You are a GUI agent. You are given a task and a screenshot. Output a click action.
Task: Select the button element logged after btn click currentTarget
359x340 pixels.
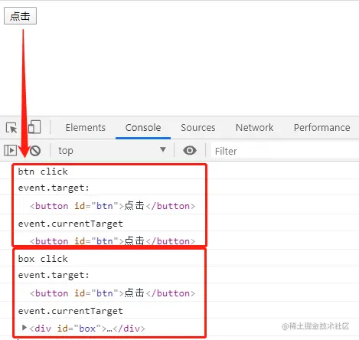pyautogui.click(x=113, y=241)
